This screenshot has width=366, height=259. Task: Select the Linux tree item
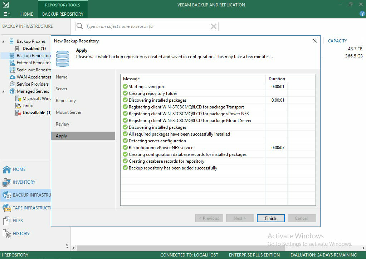pos(28,106)
